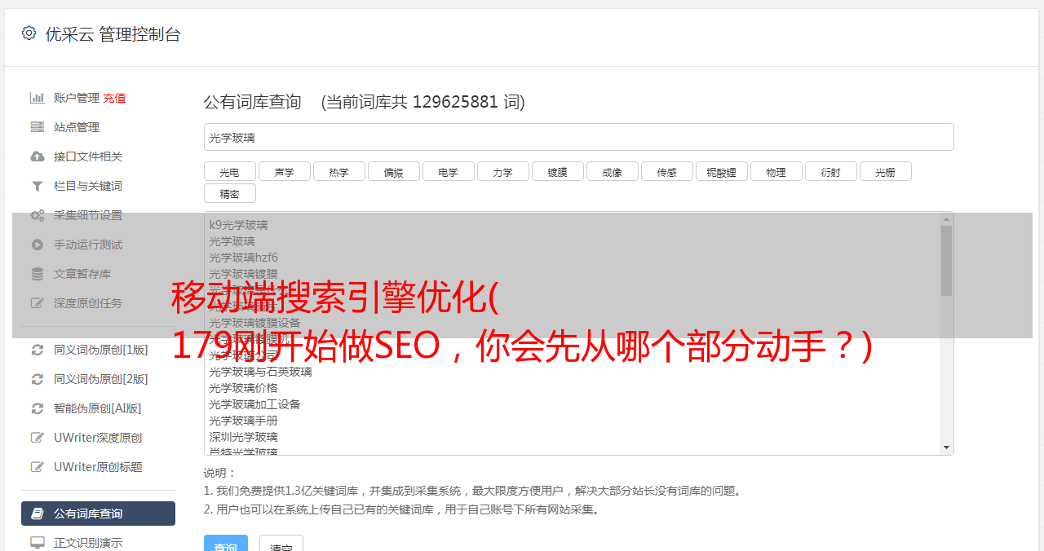Select the 衍射 tag button
The width and height of the screenshot is (1044, 551).
(830, 171)
